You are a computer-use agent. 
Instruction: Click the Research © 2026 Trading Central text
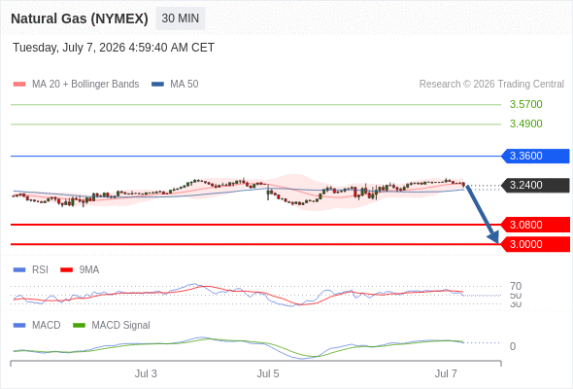click(491, 85)
